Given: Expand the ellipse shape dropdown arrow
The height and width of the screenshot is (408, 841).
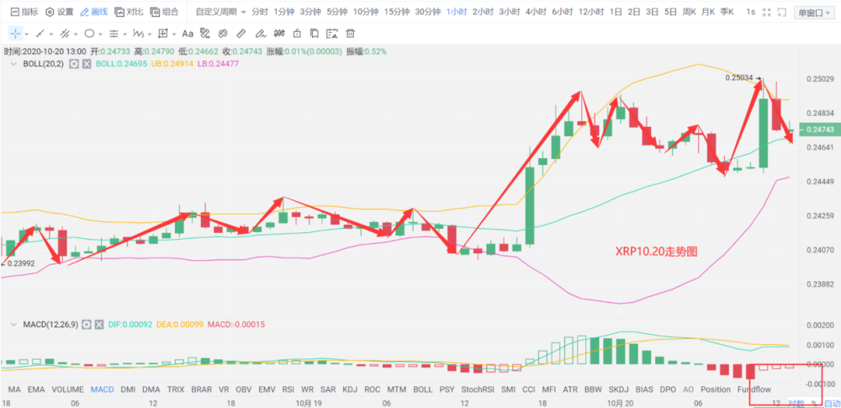Looking at the screenshot, I should 100,34.
